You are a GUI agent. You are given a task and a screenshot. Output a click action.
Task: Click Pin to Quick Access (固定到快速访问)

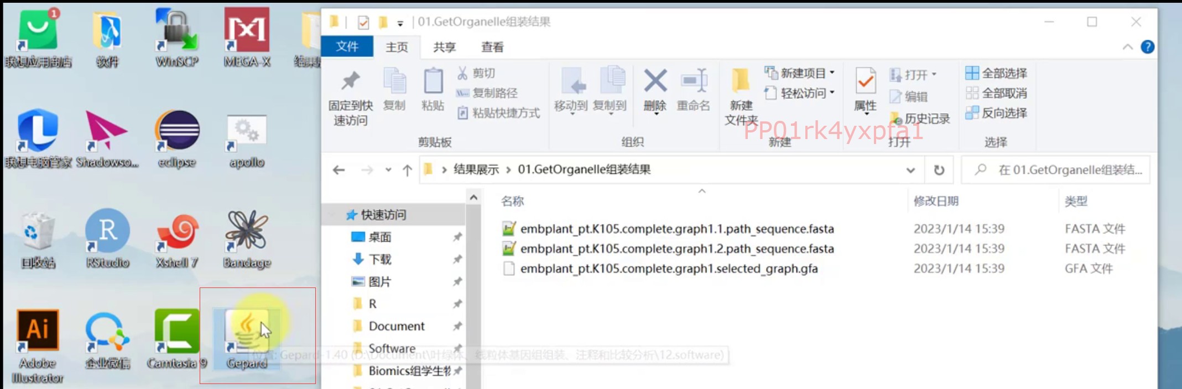pos(350,97)
